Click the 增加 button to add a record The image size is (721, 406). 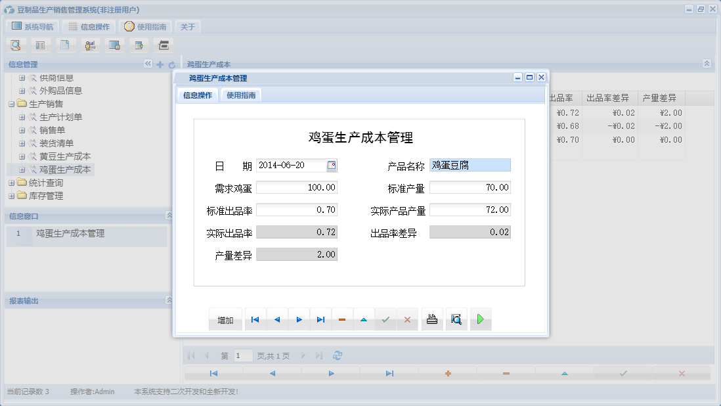click(x=225, y=319)
